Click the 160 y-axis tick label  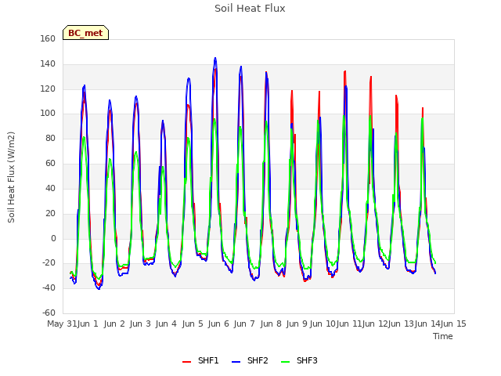(x=48, y=39)
